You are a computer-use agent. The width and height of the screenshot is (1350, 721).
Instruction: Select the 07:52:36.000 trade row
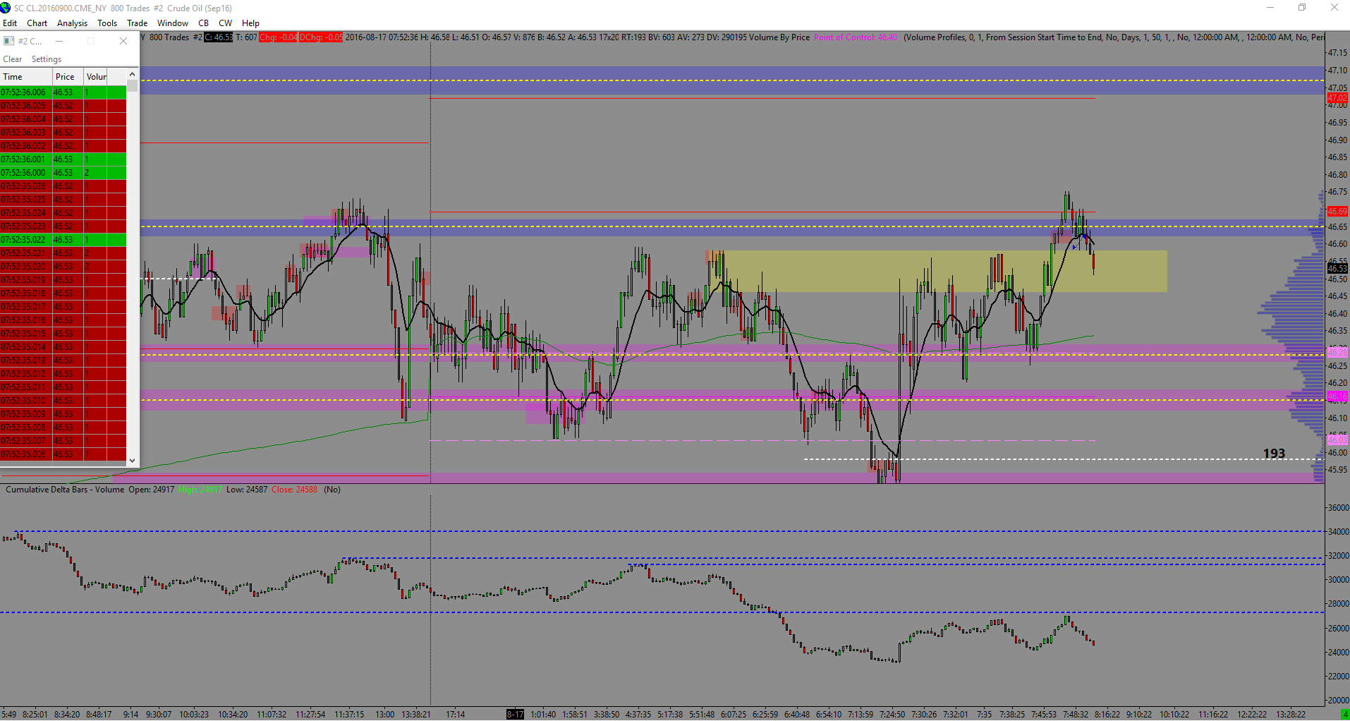point(63,173)
